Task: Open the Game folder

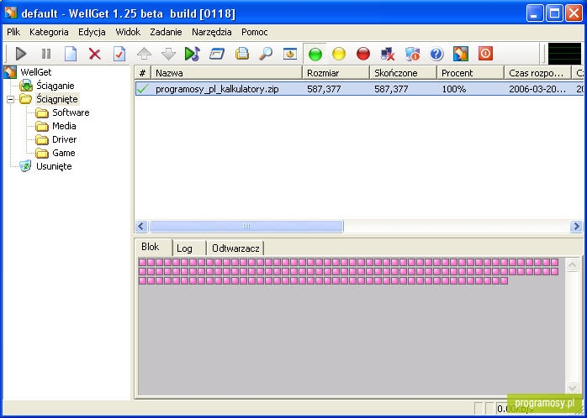Action: point(64,153)
